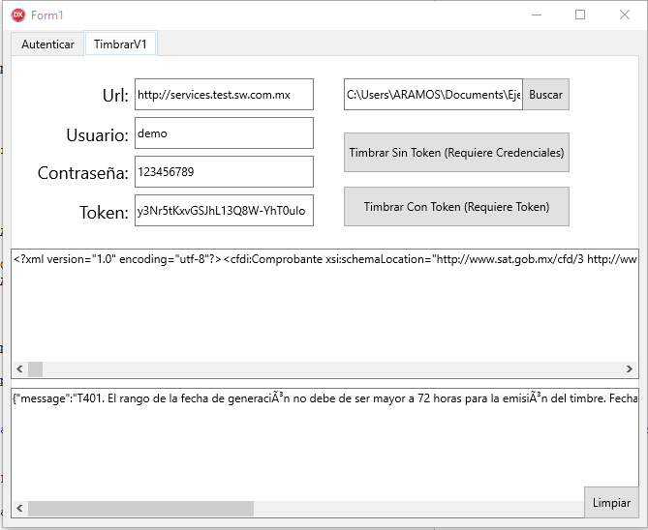
Task: Click the XML box's horizontal scrollbar thumb
Action: [x=35, y=369]
